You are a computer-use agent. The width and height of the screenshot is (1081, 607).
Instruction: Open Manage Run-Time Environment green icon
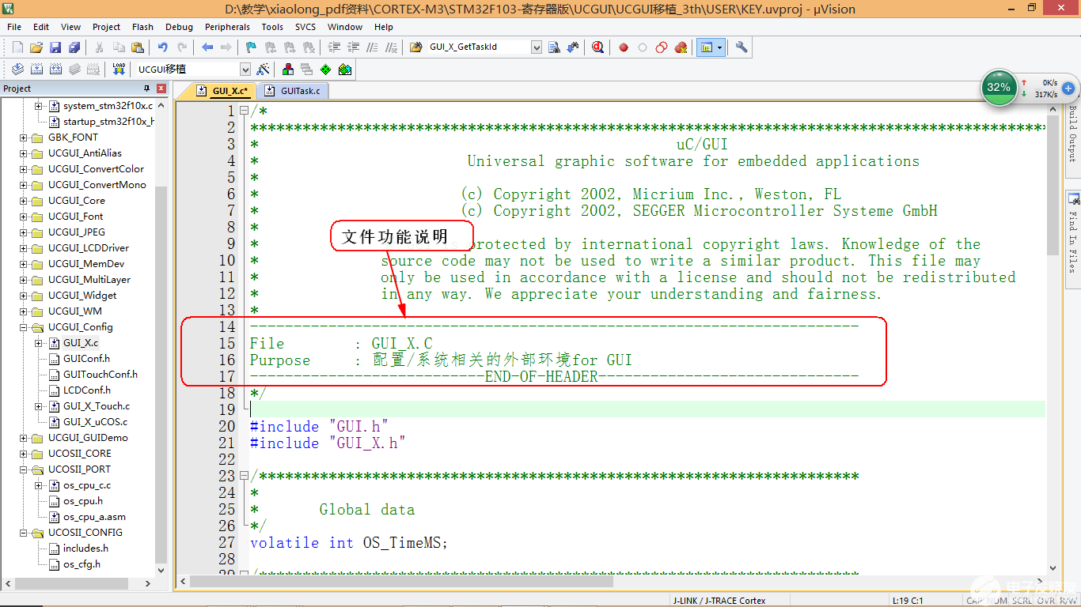(326, 70)
